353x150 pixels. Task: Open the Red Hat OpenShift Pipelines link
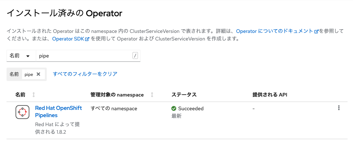pyautogui.click(x=59, y=112)
